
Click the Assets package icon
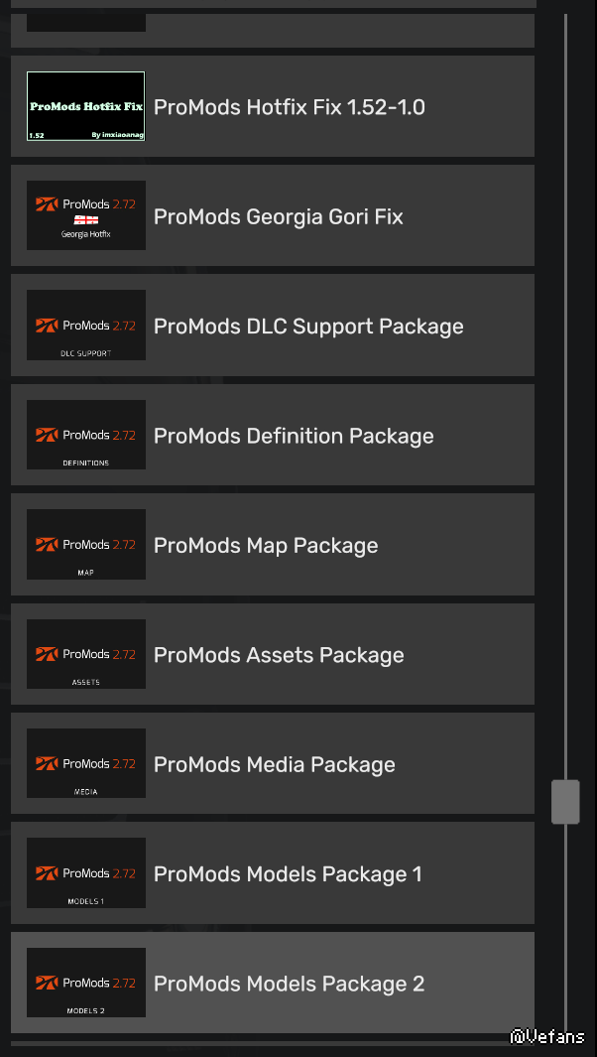click(85, 654)
